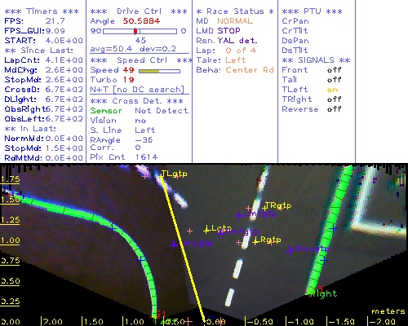Click the Race Status section header
This screenshot has width=408, height=326.
pos(235,11)
